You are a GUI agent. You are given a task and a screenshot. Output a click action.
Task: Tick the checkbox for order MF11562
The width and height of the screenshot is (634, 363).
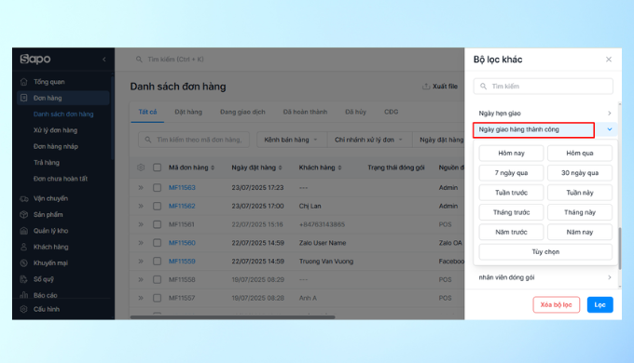coord(157,206)
